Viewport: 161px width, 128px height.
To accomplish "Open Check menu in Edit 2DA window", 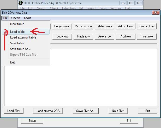I will [x=15, y=18].
